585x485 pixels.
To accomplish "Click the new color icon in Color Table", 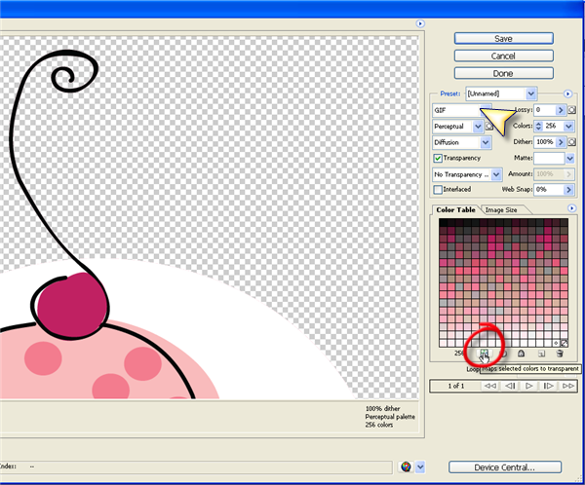I will tap(541, 353).
